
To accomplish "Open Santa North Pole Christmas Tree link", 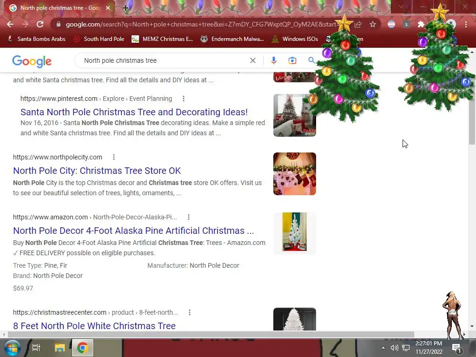I will tap(134, 112).
